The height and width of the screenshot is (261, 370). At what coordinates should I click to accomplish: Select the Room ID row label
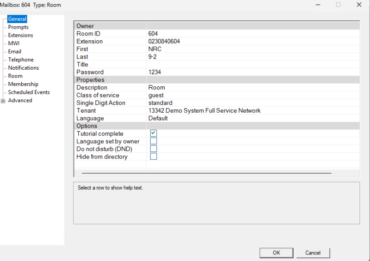88,33
